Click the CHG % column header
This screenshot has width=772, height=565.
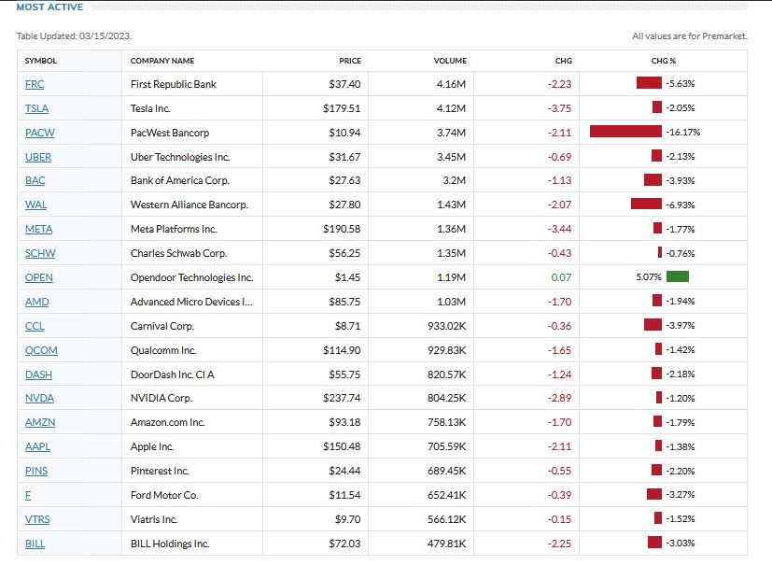click(x=663, y=61)
